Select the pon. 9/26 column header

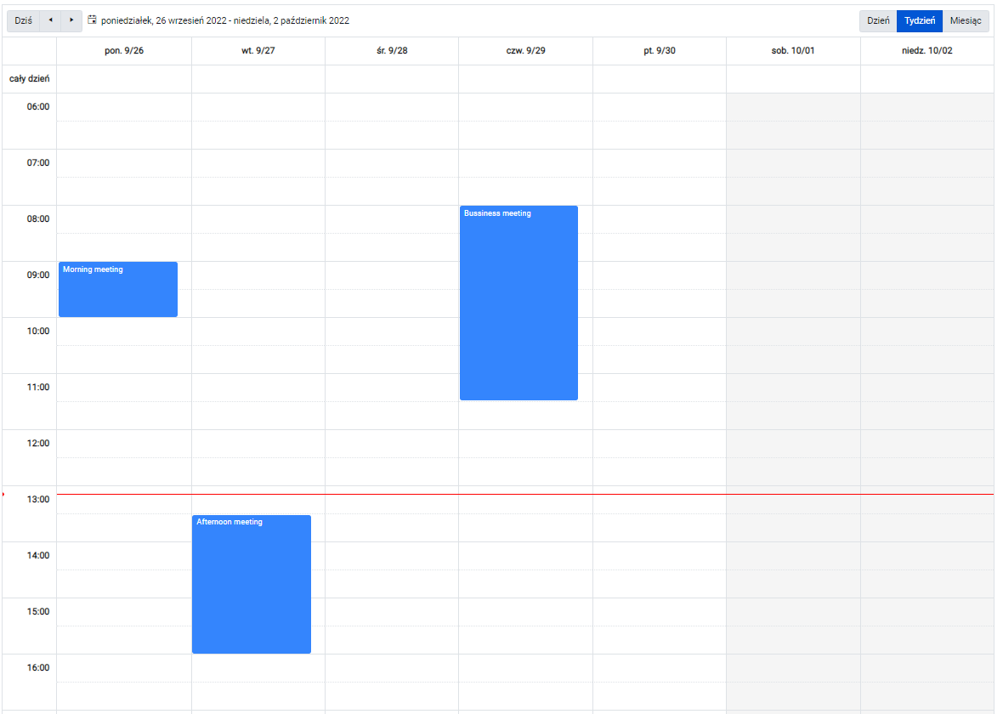point(124,50)
